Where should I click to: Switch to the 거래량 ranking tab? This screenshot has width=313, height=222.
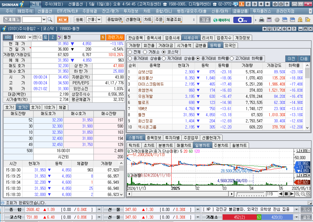[134, 45]
